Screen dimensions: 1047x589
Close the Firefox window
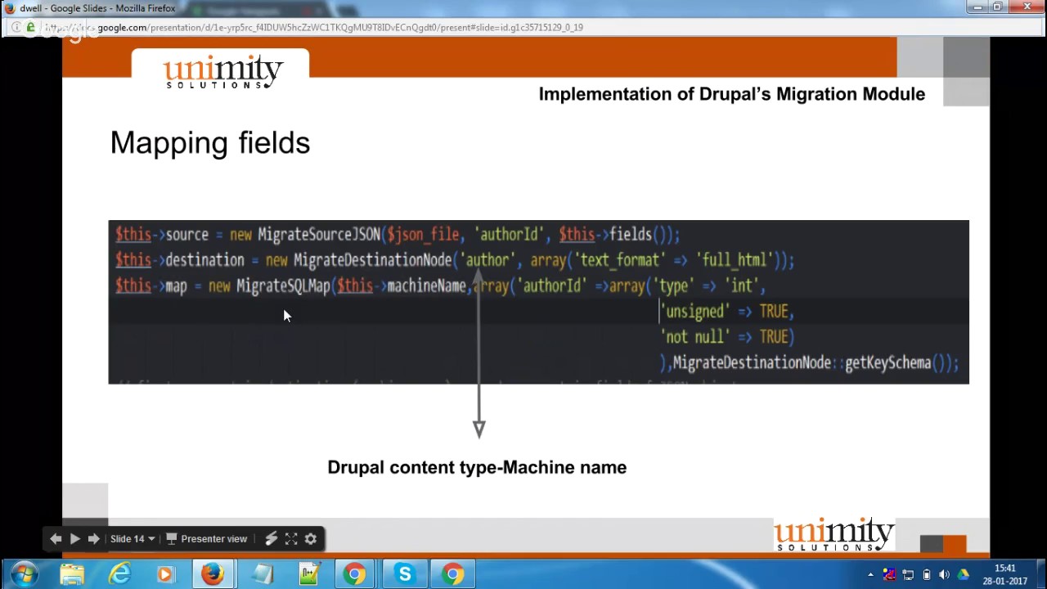click(x=1027, y=7)
